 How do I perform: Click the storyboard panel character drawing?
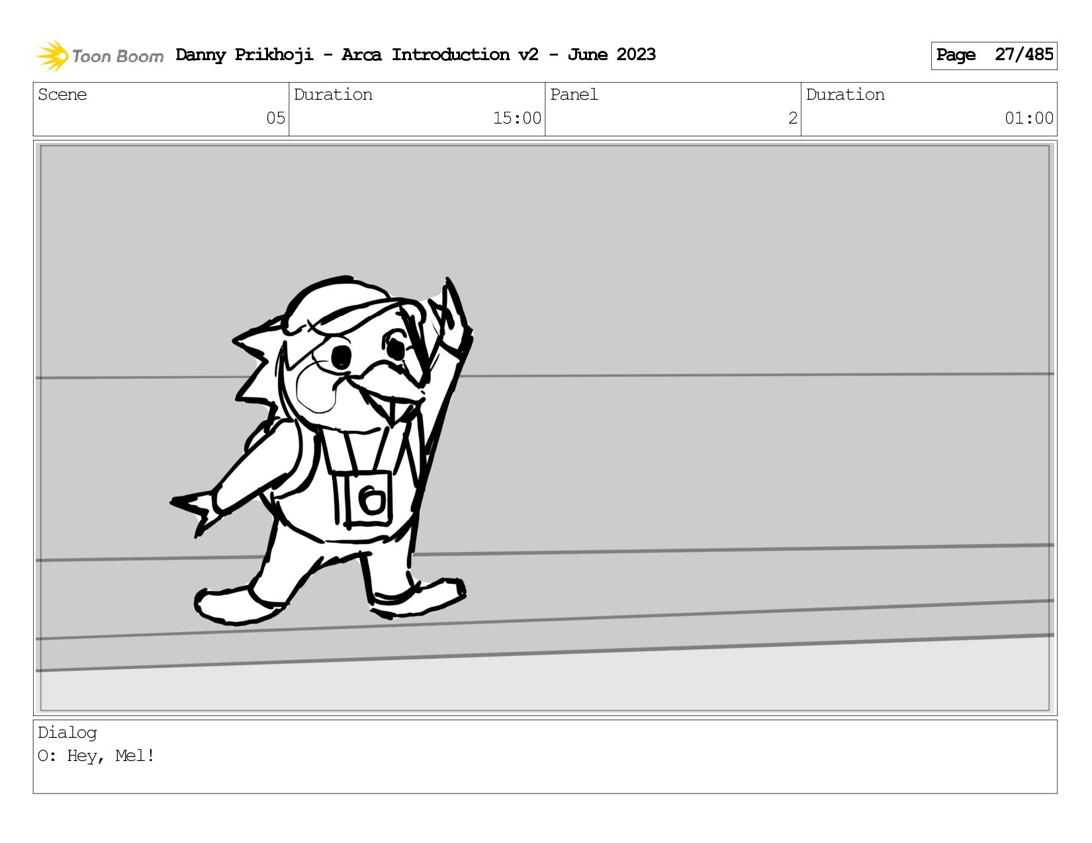coord(322,451)
